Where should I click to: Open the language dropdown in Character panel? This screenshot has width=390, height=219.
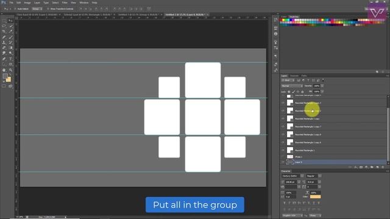click(x=292, y=215)
